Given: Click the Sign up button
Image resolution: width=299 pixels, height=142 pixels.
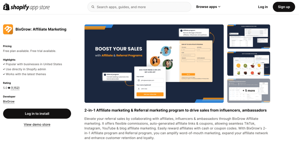Looking at the screenshot, I should coord(284,7).
